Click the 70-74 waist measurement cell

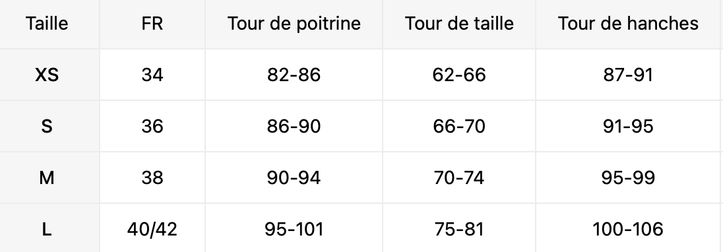click(459, 177)
